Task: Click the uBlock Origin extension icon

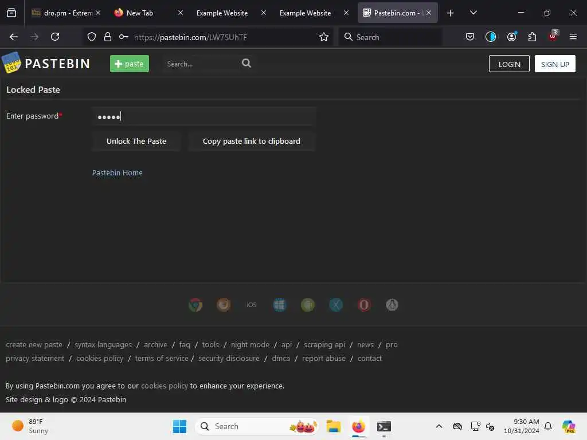Action: [x=553, y=36]
